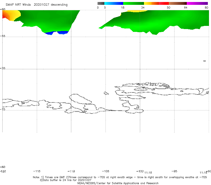This screenshot has width=211, height=185.
Task: Click the "18" label under the color scale
Action: 123,7
